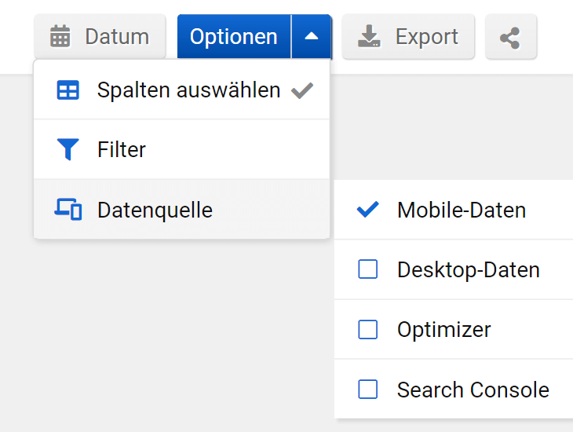Select the Filter menu entry
Viewport: 573px width, 432px height.
pos(122,149)
